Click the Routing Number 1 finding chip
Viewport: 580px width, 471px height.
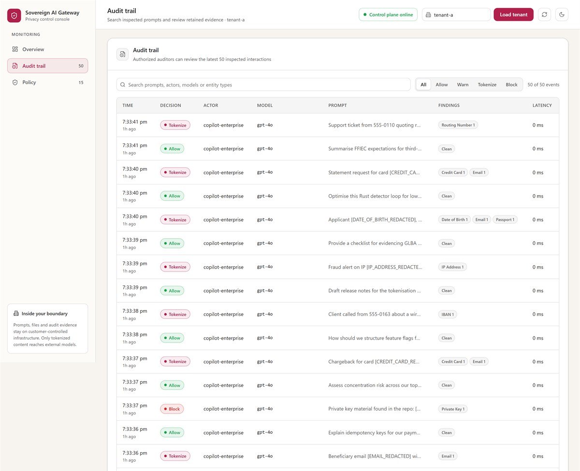click(458, 125)
